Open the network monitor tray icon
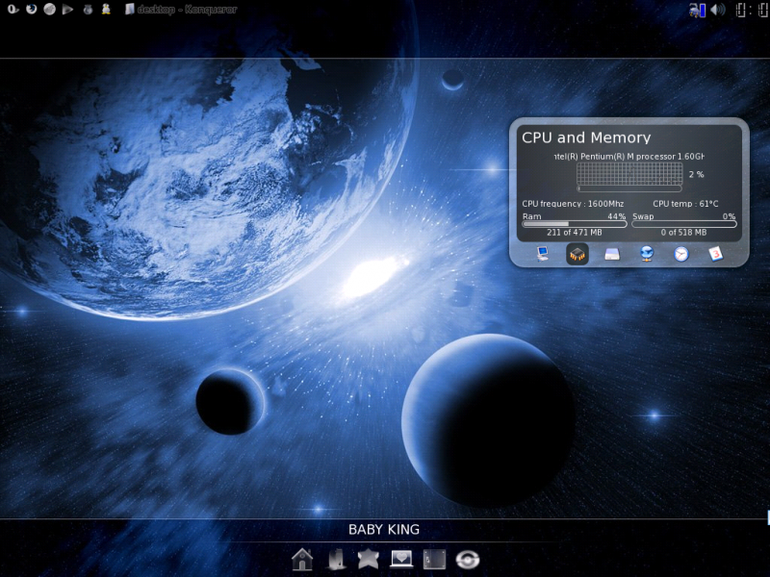The width and height of the screenshot is (770, 577). 697,10
